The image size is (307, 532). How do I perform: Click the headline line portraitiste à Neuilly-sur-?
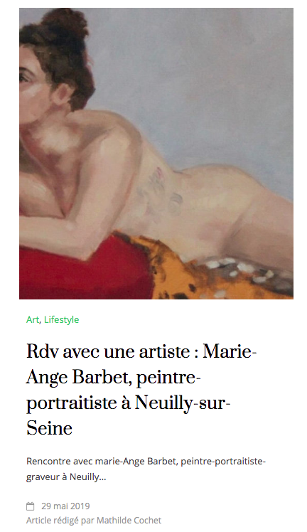click(129, 403)
